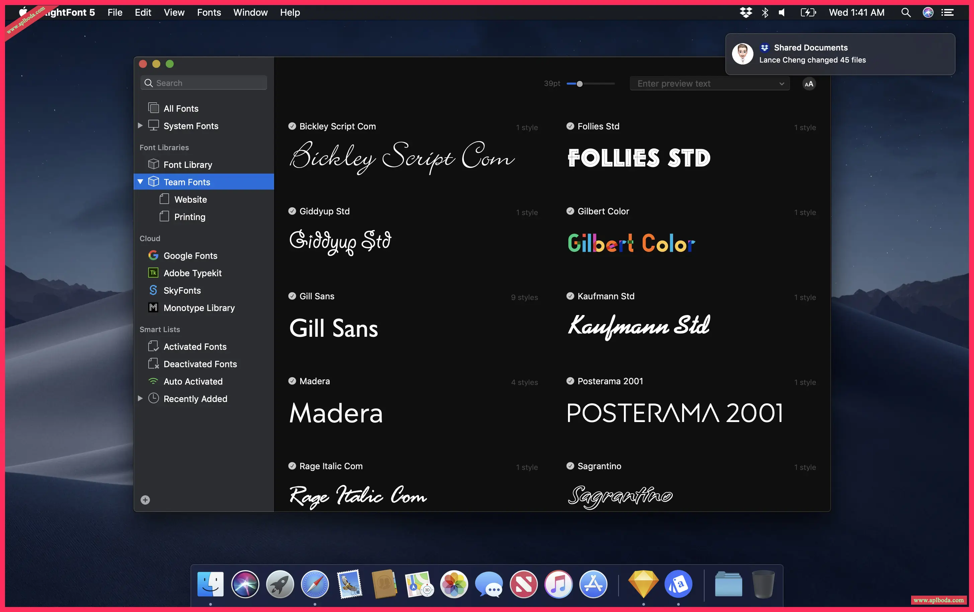Click the Dropbox menu bar icon

[745, 12]
